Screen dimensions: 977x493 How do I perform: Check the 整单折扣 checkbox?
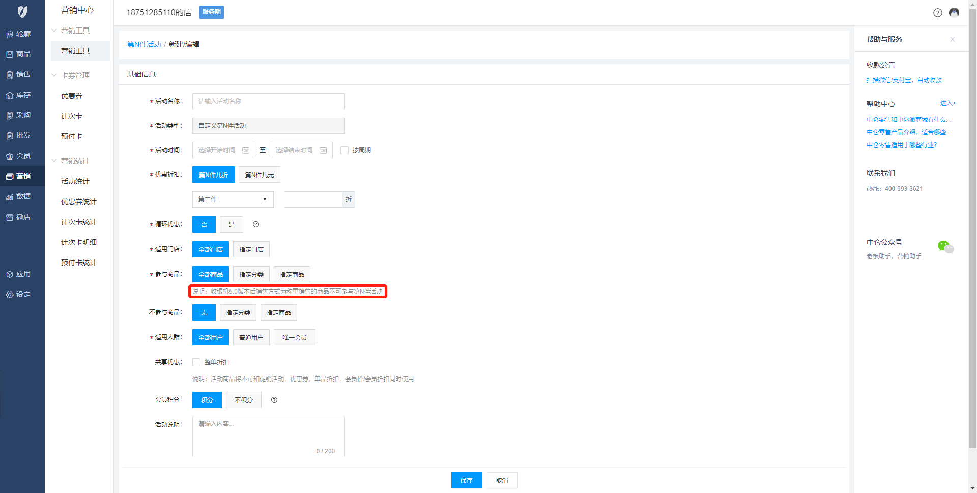click(x=196, y=362)
